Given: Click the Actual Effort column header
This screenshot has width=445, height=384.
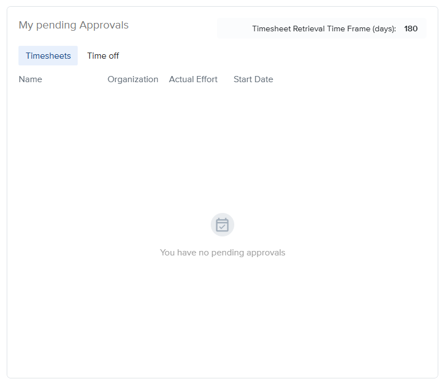Looking at the screenshot, I should [193, 79].
